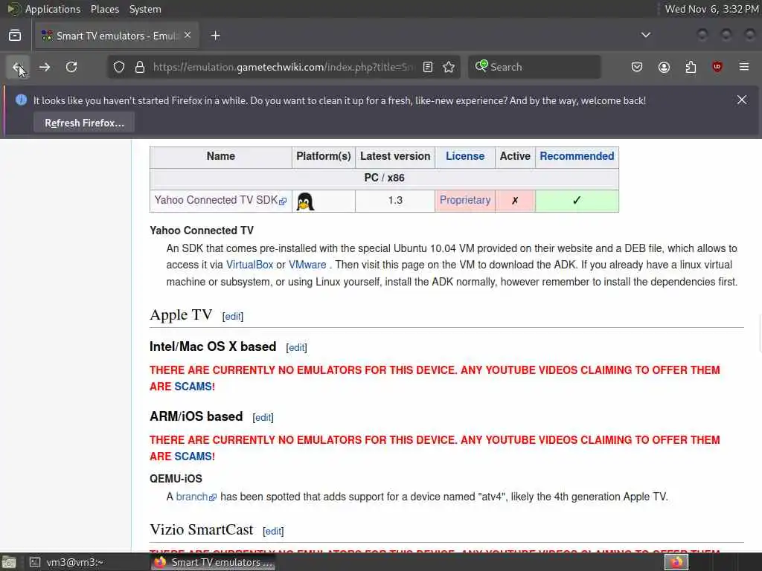762x571 pixels.
Task: Edit the Apple TV section
Action: tap(233, 317)
